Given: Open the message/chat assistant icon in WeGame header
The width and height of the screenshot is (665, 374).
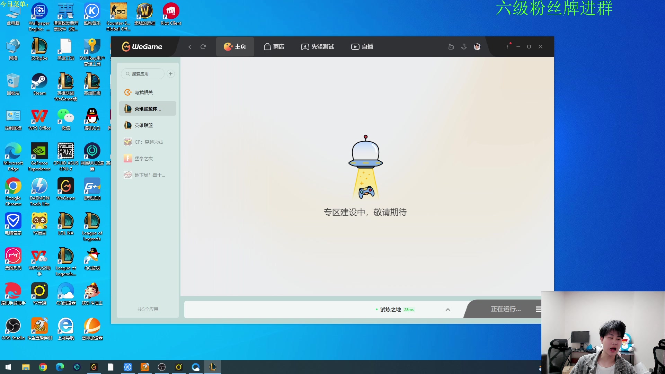Looking at the screenshot, I should click(x=451, y=47).
